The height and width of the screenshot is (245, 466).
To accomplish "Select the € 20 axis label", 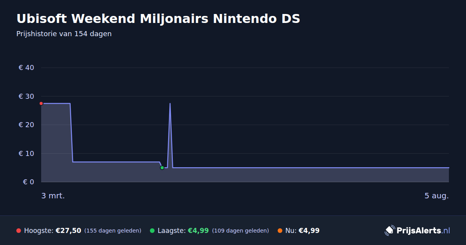I will (26, 125).
